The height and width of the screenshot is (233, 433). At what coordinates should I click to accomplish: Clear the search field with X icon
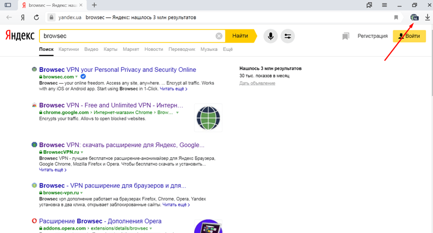point(218,36)
